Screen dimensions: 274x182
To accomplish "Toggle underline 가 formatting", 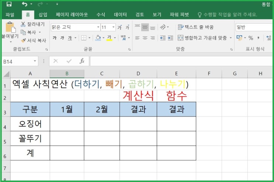I will coord(70,38).
